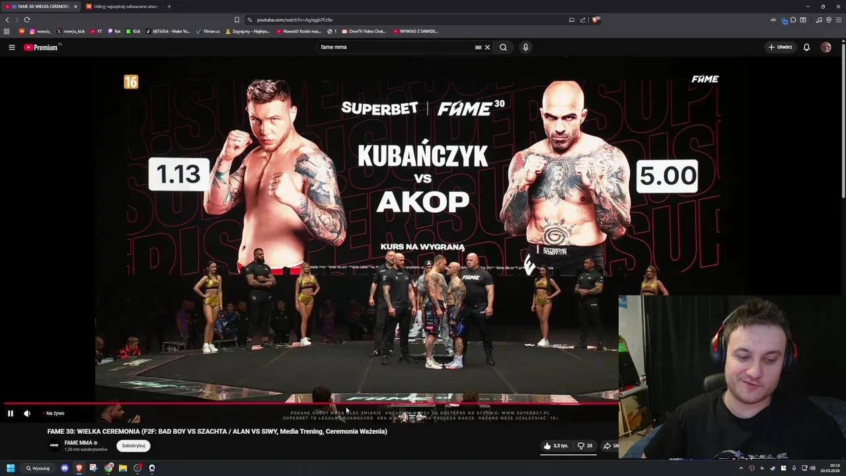This screenshot has height=476, width=846.
Task: Share the video via arrow button
Action: pyautogui.click(x=610, y=446)
